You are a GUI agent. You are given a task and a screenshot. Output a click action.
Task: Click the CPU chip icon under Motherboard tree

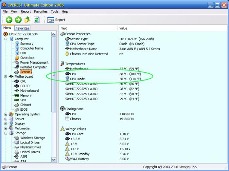[x=17, y=81]
